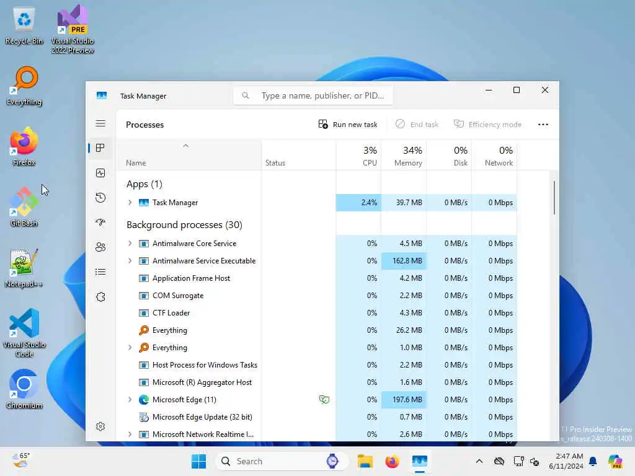Click the muted volume icon in system tray
635x476 pixels.
(x=535, y=461)
